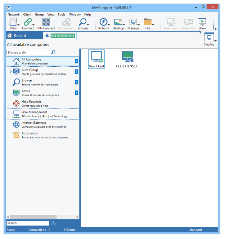The image size is (225, 239).
Task: Open the Help menu
Action: point(87,14)
